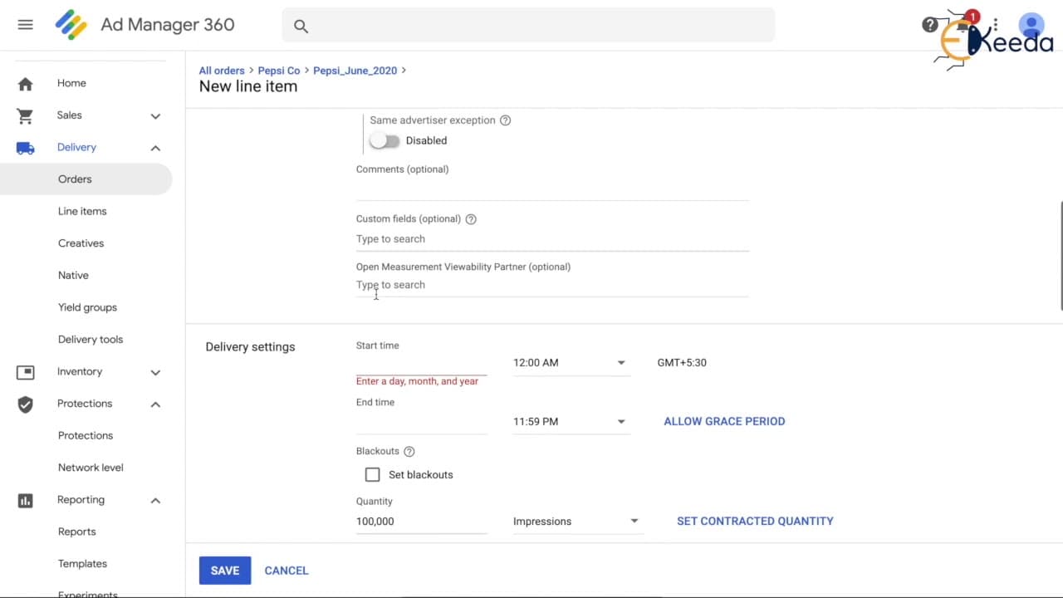The width and height of the screenshot is (1063, 598).
Task: Click the top search input bar
Action: [528, 26]
